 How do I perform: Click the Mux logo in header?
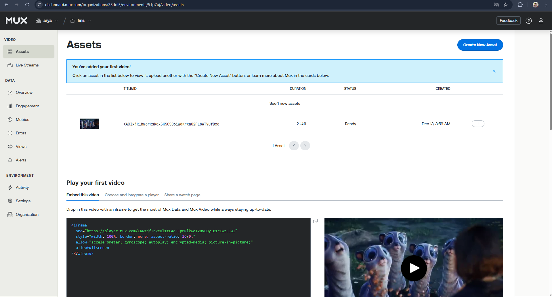(16, 21)
